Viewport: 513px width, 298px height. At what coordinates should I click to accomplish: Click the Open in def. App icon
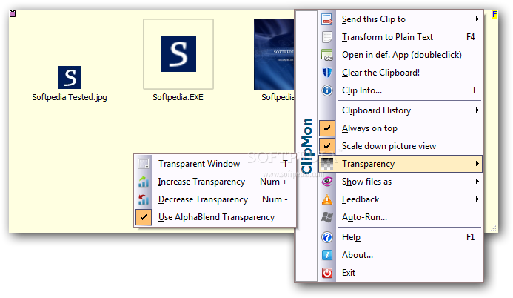327,55
